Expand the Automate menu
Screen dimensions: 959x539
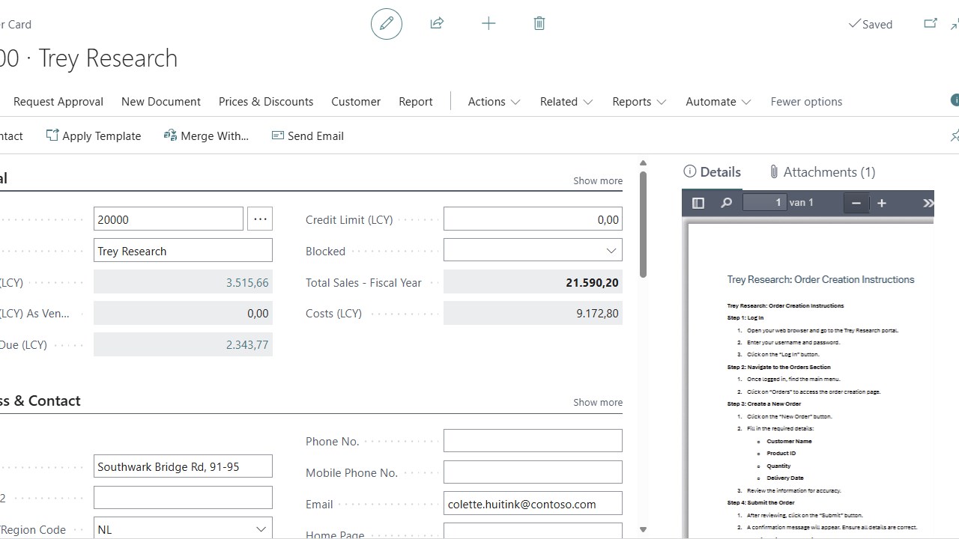[x=719, y=102]
